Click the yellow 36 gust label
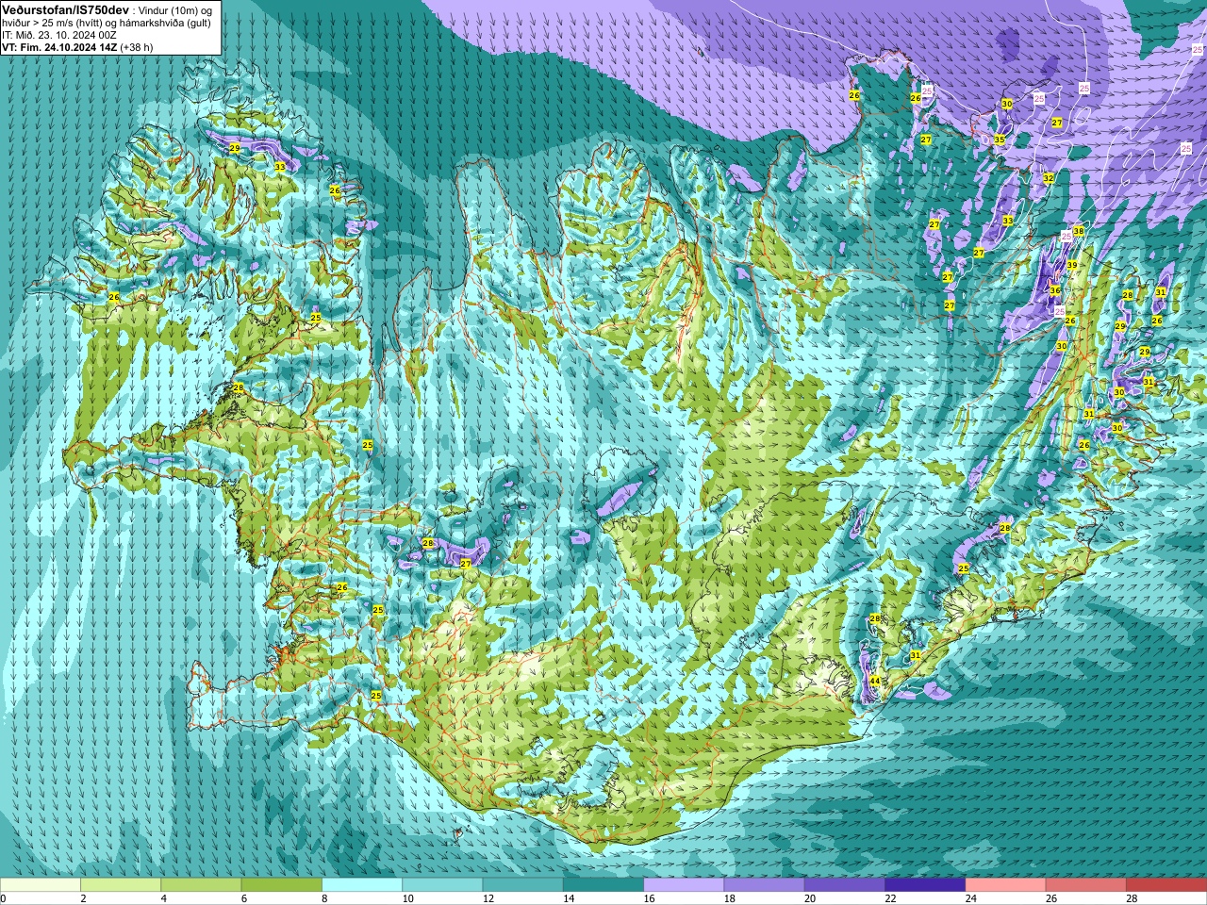The width and height of the screenshot is (1207, 905). (1055, 290)
